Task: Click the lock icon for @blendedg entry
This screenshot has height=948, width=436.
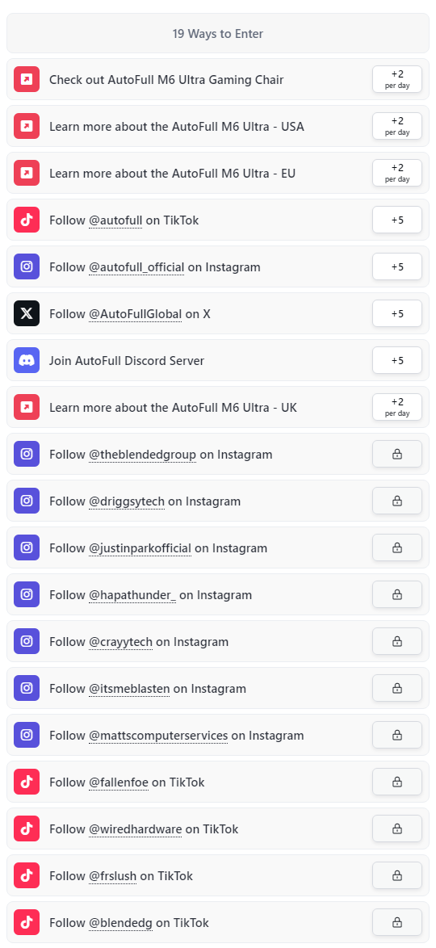Action: tap(397, 923)
